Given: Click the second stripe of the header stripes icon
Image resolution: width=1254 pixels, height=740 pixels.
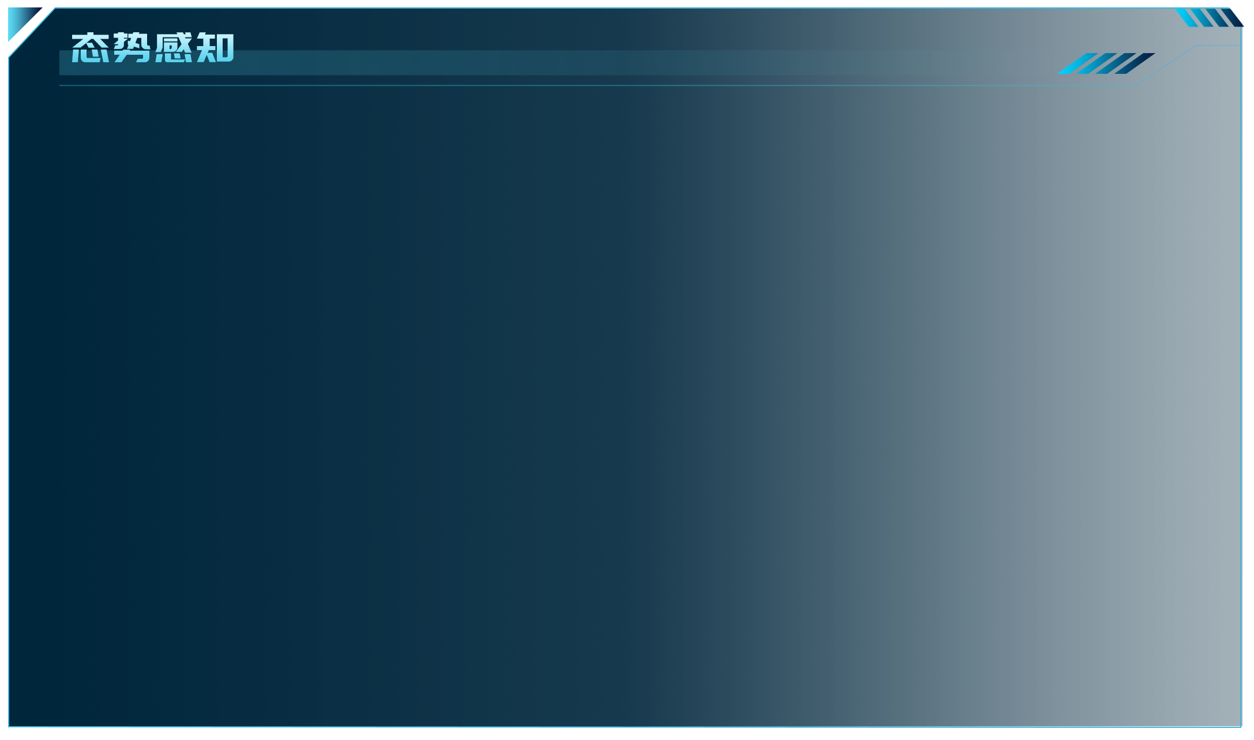Looking at the screenshot, I should (1097, 63).
